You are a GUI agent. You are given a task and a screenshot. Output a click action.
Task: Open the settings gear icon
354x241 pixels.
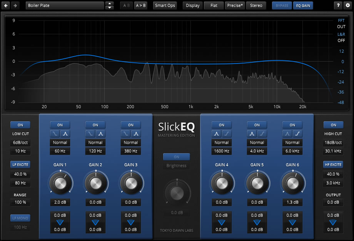coord(348,5)
